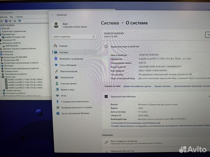This screenshot has height=157, width=210.
Task: Select Intel(R) HD Graphics 620 in Device Manager
Action: click(x=15, y=37)
